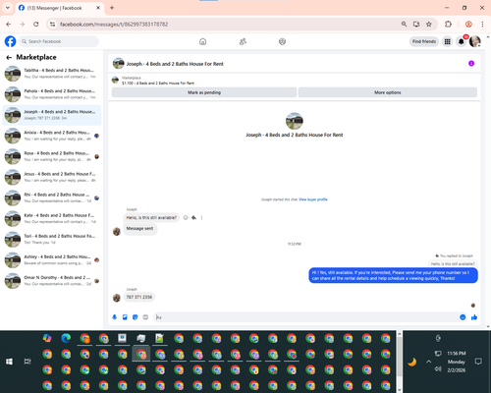Image resolution: width=491 pixels, height=393 pixels.
Task: Go to Facebook Home icon
Action: pos(202,41)
